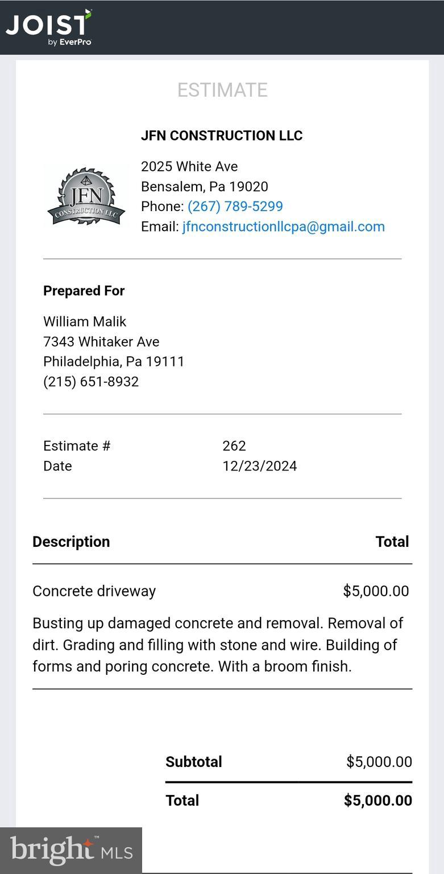This screenshot has width=444, height=874.
Task: Click the Bright MLS watermark logo
Action: click(x=71, y=850)
